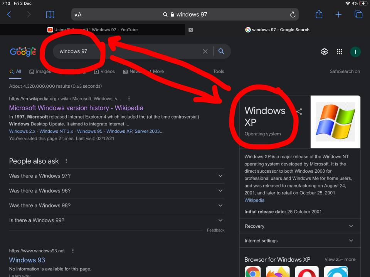Switch to the YouTube Windows 97 tab
The width and height of the screenshot is (370, 277).
tap(92, 30)
